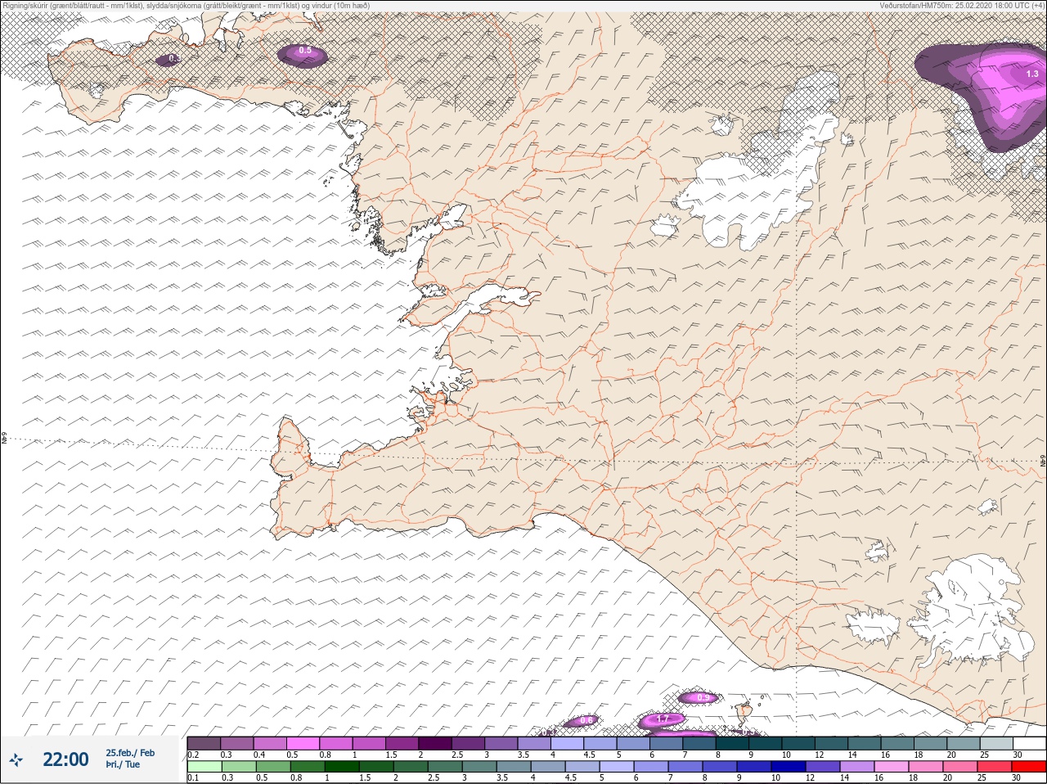Select the light pink 16 rain legend swatch

pos(891,767)
